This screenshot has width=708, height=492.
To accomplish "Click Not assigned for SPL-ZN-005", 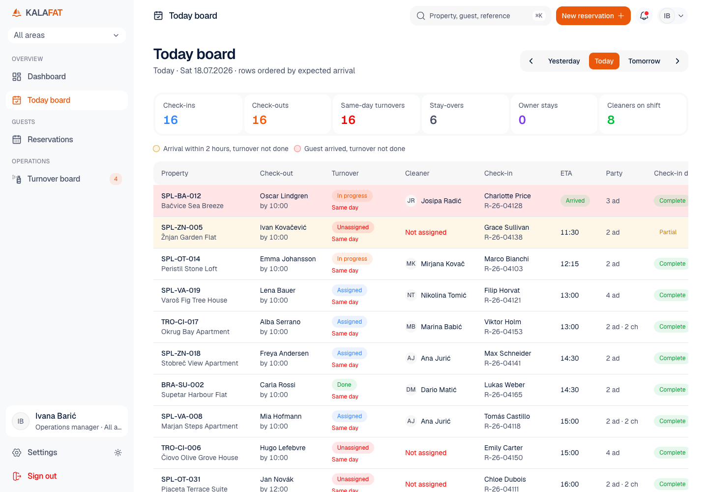I will [x=426, y=232].
